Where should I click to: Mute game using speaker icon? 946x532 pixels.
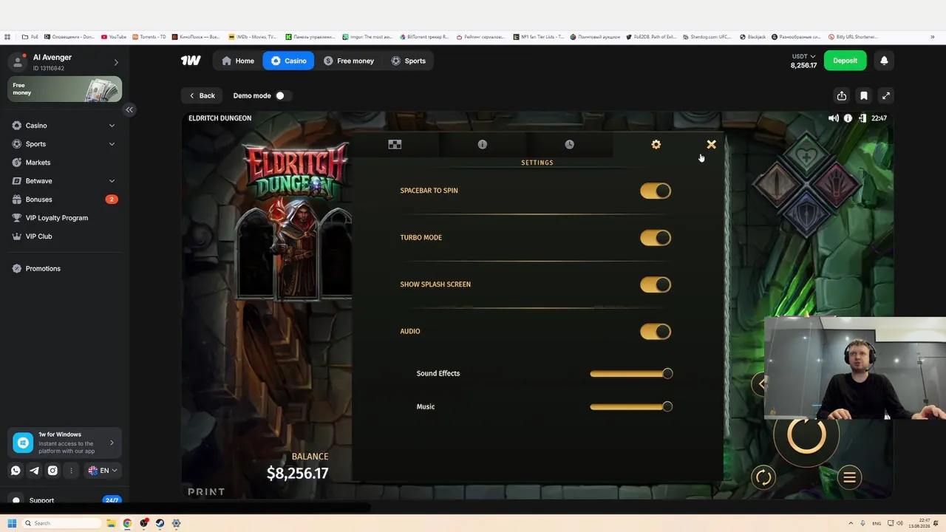834,118
